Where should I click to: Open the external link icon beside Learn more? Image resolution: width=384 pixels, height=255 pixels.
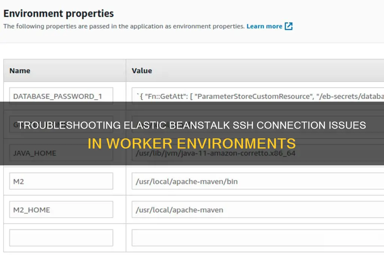[288, 26]
